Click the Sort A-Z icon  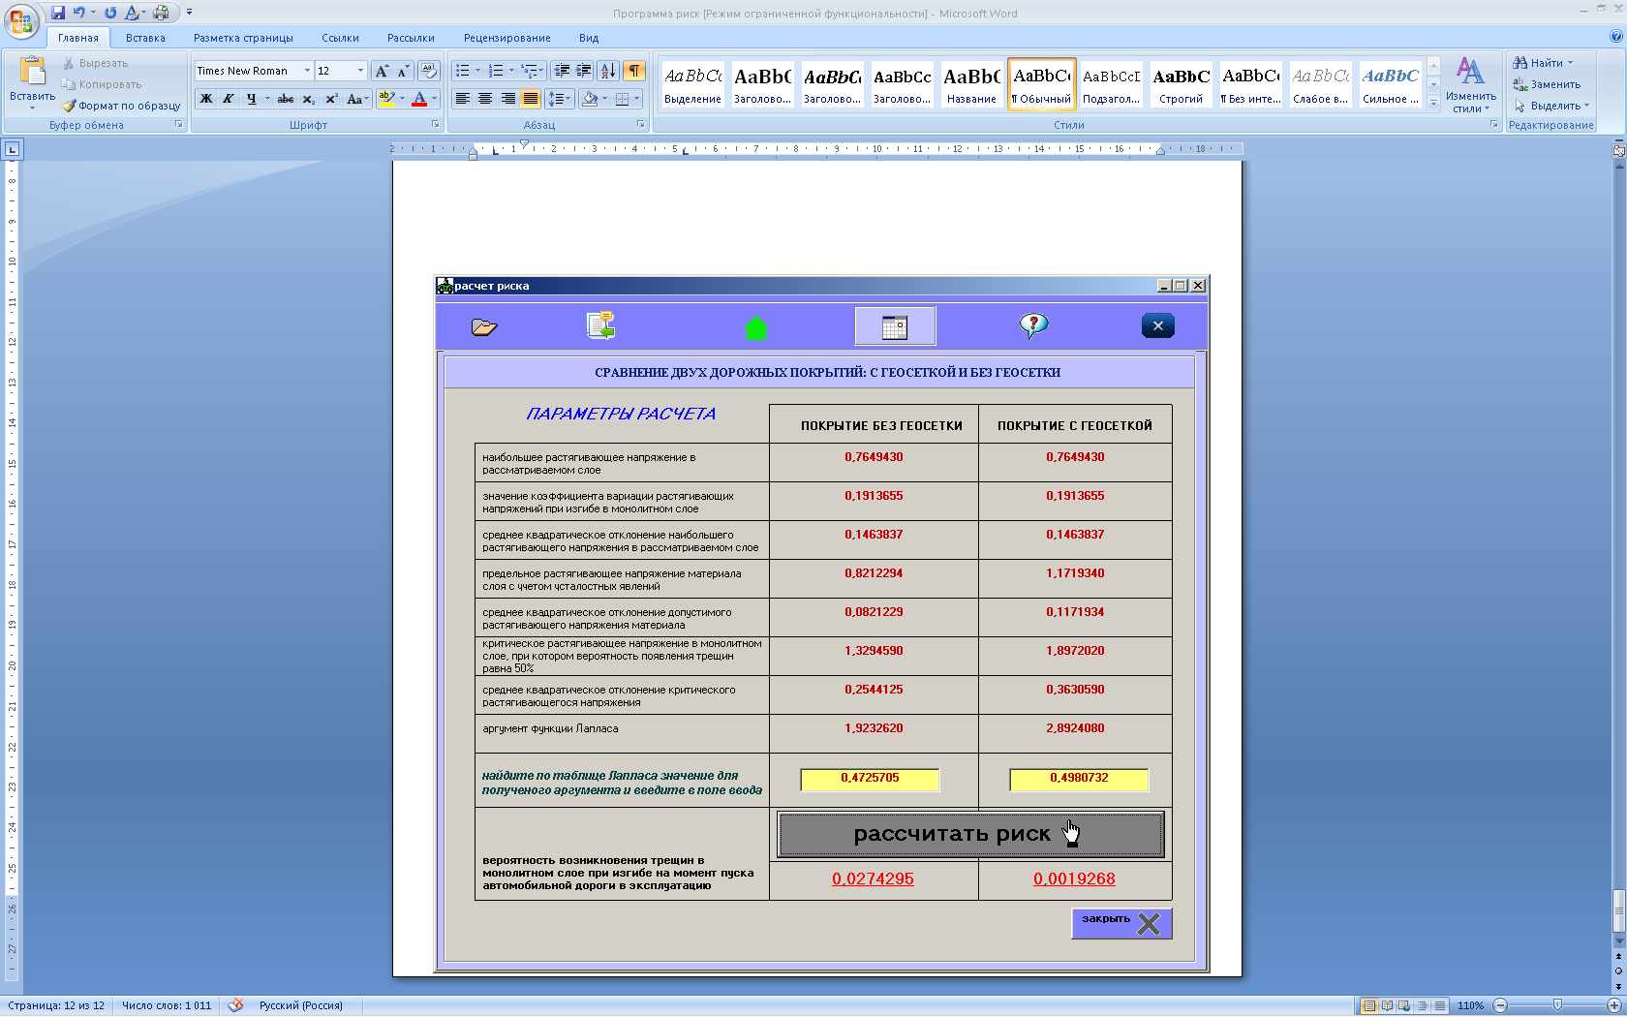click(x=607, y=71)
